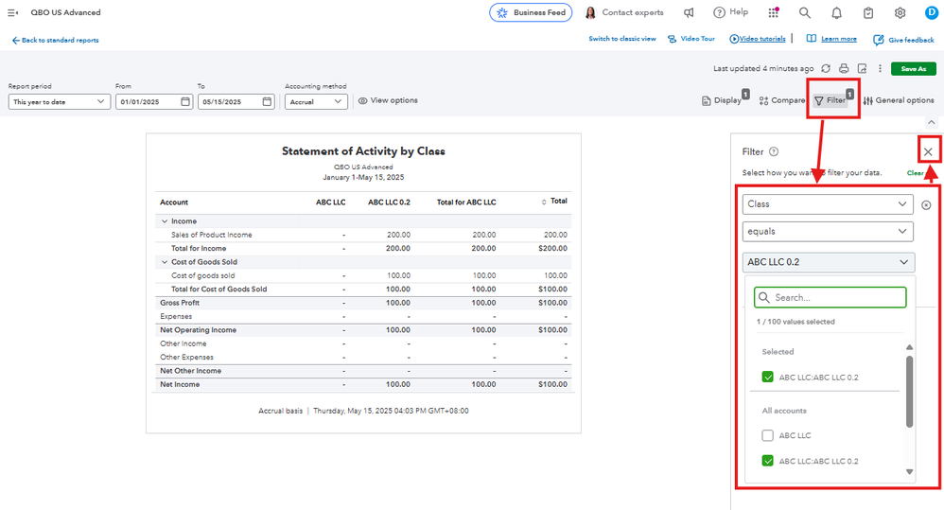Open the notifications bell
Image resolution: width=944 pixels, height=510 pixels.
[836, 12]
